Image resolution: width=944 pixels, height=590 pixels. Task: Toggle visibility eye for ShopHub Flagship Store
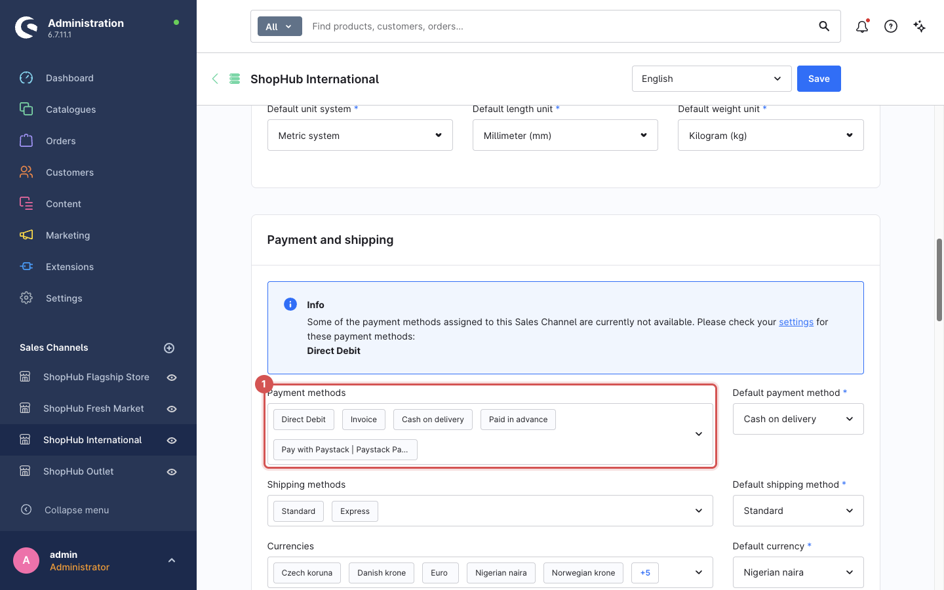pyautogui.click(x=172, y=378)
